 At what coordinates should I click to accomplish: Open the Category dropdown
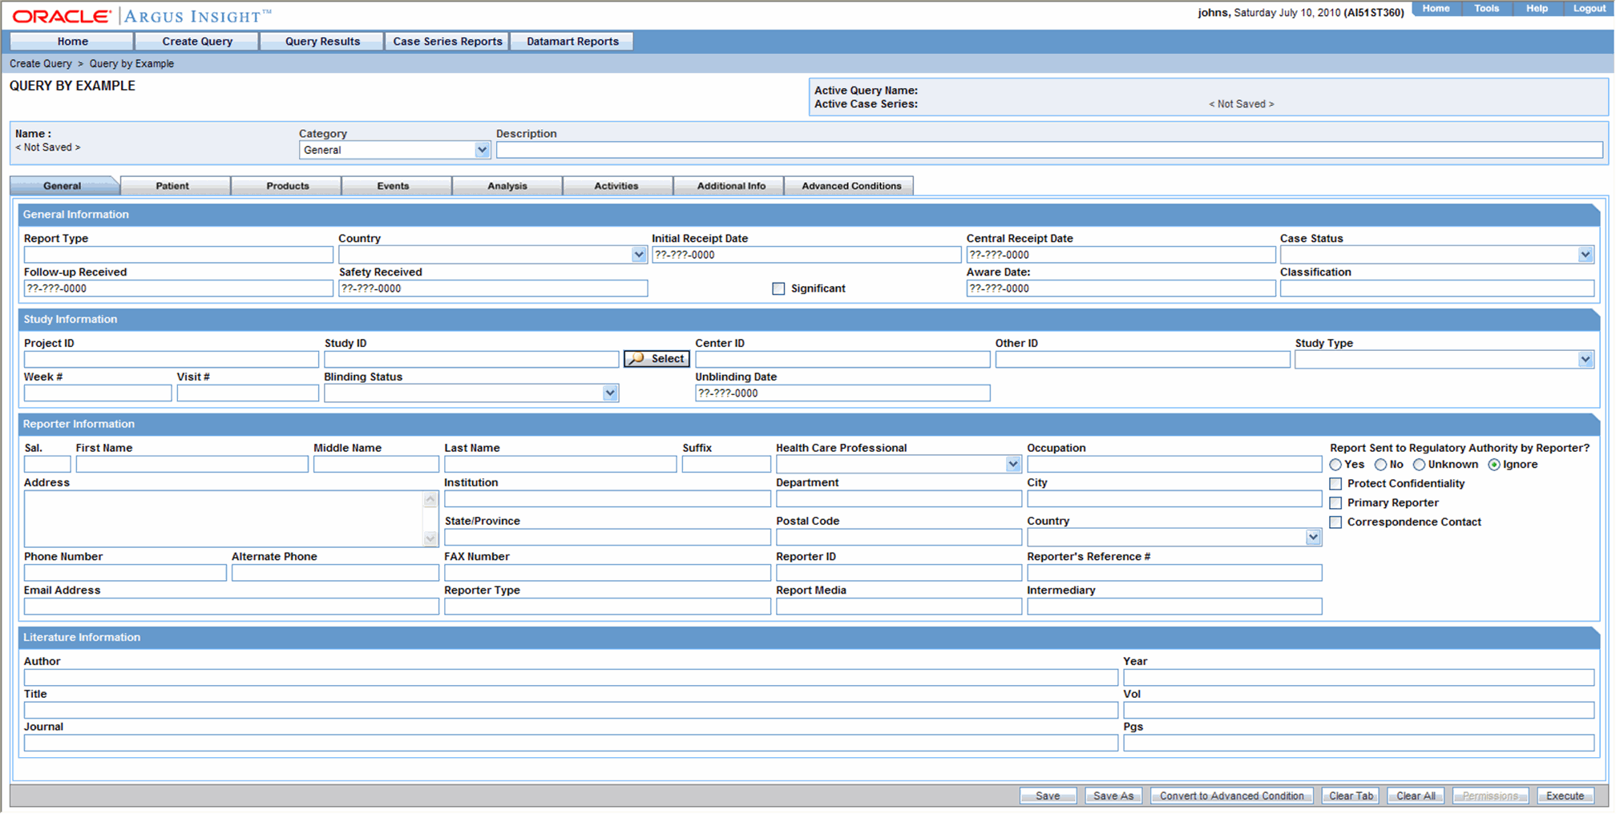pyautogui.click(x=482, y=150)
